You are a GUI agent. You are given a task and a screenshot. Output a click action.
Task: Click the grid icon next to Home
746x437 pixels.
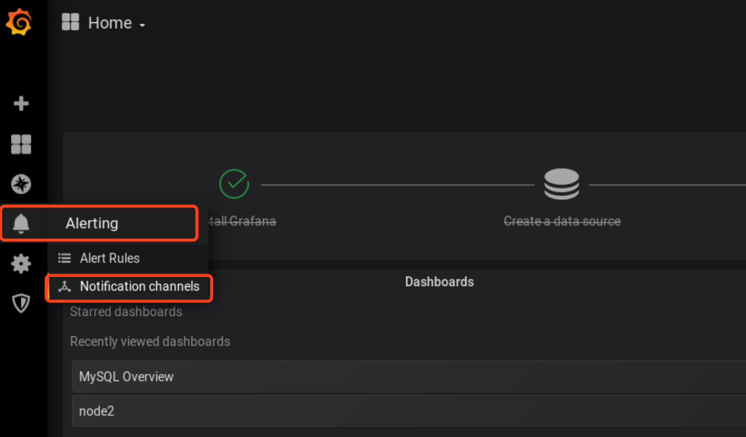(x=70, y=22)
